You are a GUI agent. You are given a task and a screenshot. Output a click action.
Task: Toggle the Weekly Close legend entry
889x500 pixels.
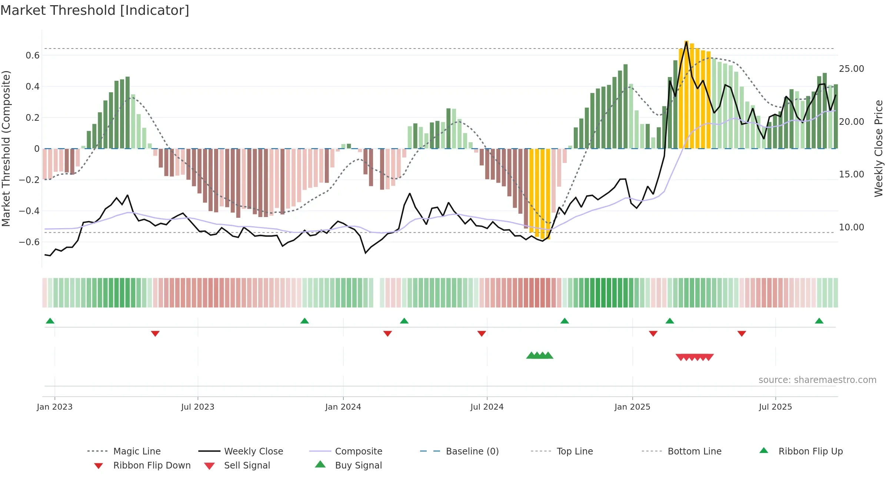click(x=241, y=451)
